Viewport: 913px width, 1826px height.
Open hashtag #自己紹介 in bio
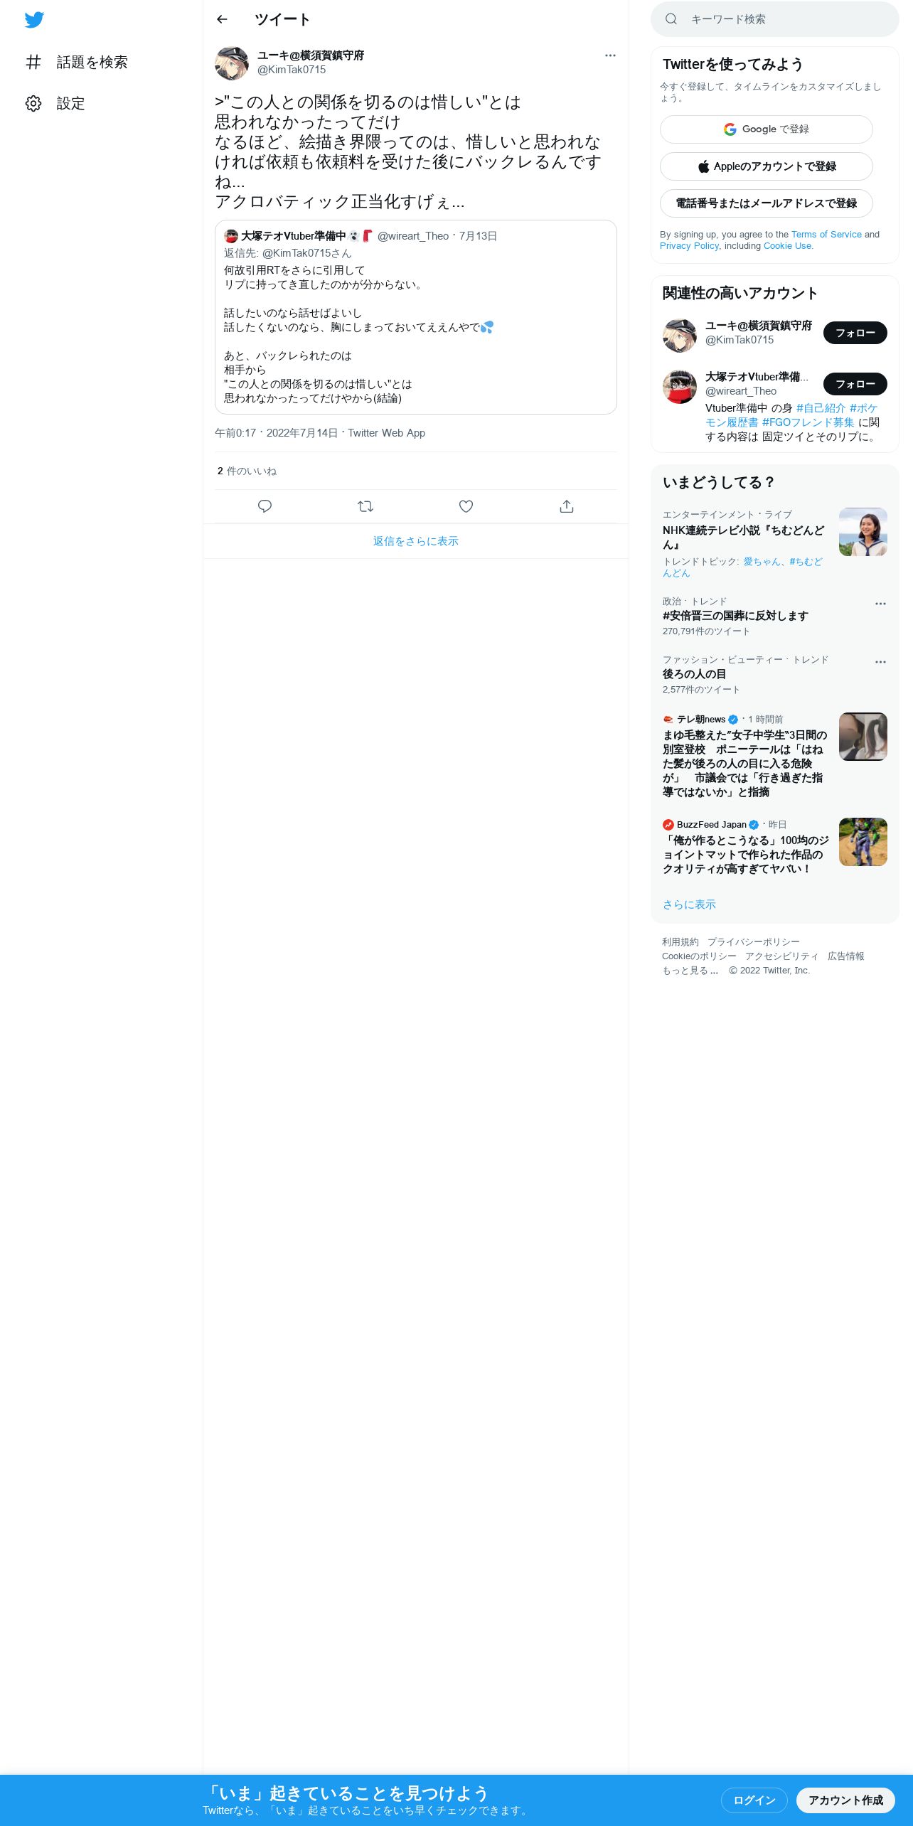[x=821, y=408]
